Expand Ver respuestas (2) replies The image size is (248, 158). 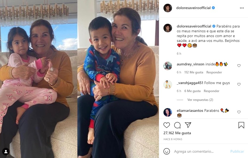coord(200,100)
